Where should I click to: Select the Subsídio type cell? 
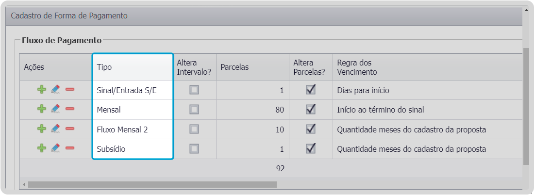coord(111,149)
